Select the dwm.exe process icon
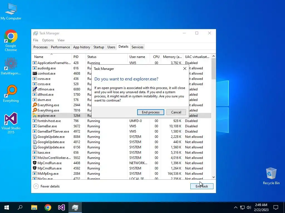Screen dimensions: 285x213 [35, 100]
